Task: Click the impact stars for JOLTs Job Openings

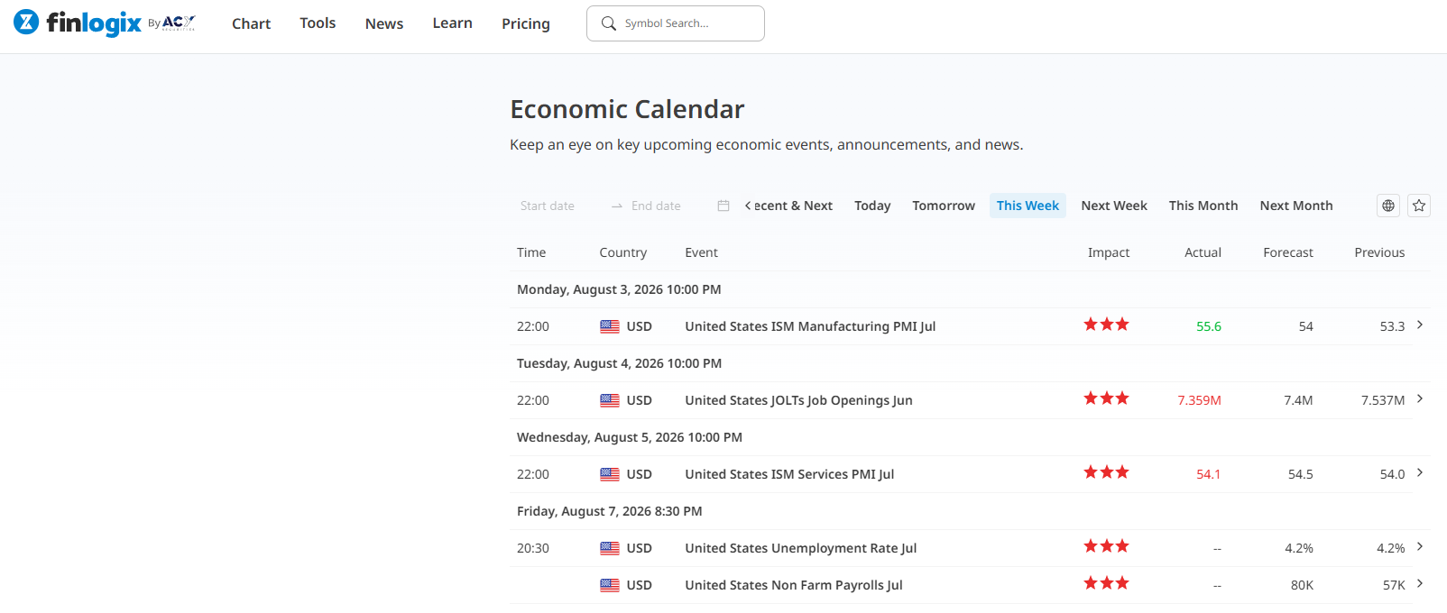Action: 1106,398
